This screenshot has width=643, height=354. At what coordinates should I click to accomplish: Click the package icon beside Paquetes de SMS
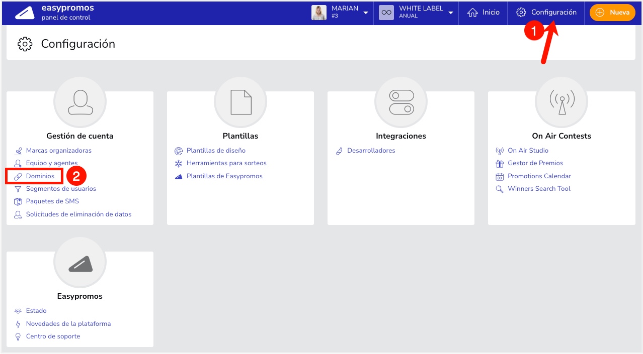(18, 202)
